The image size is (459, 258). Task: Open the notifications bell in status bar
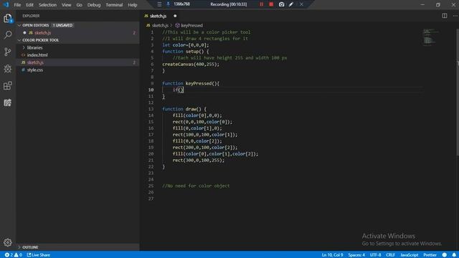[454, 255]
